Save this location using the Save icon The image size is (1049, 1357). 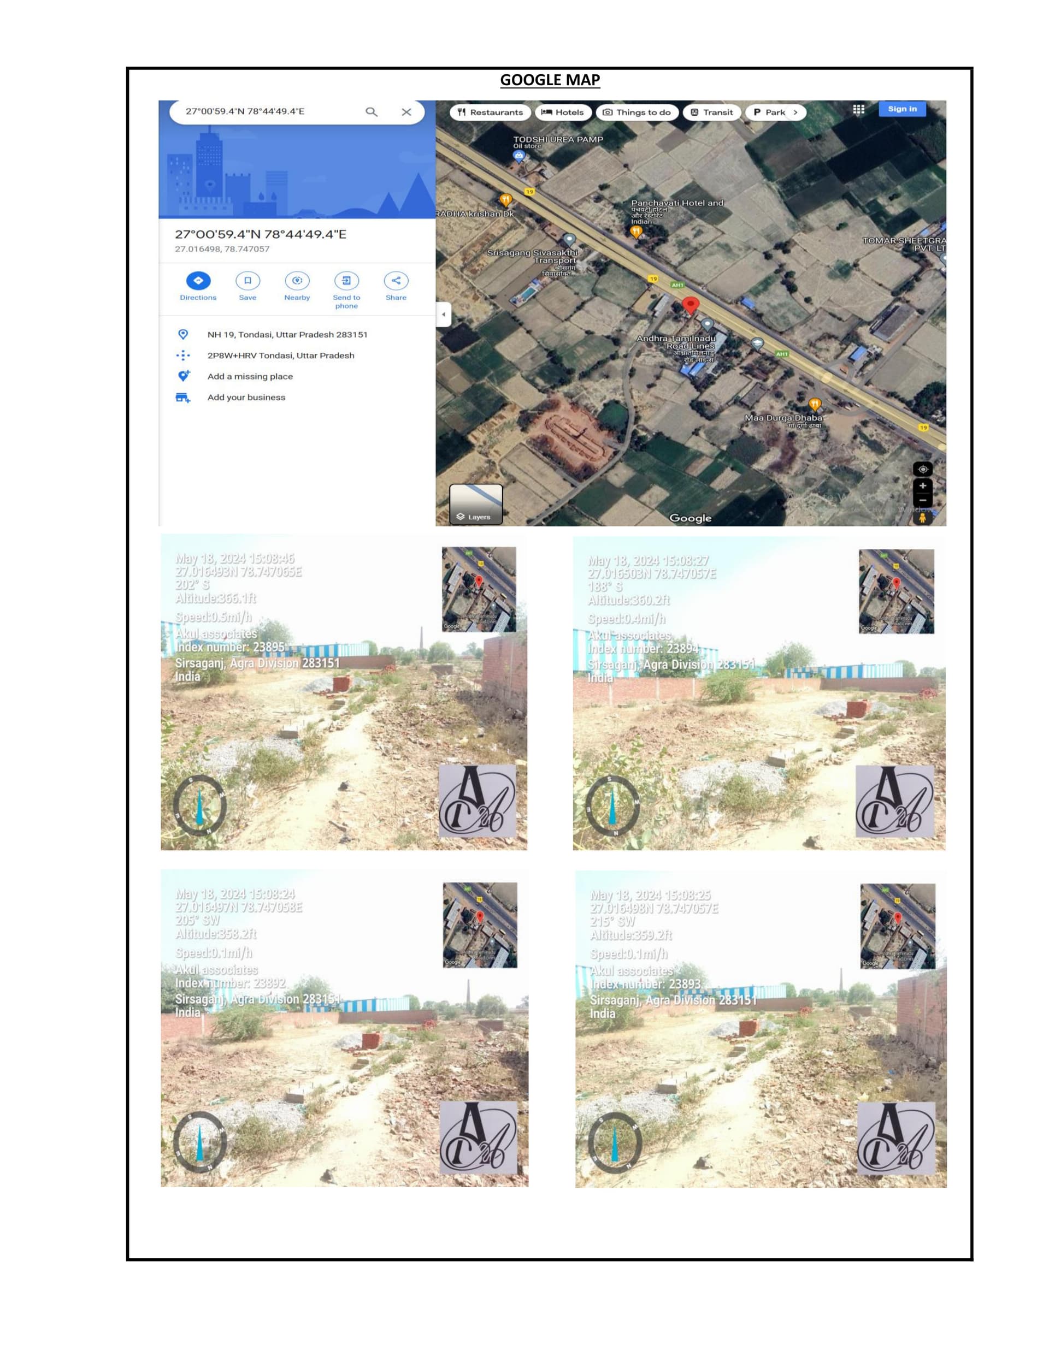(x=247, y=281)
